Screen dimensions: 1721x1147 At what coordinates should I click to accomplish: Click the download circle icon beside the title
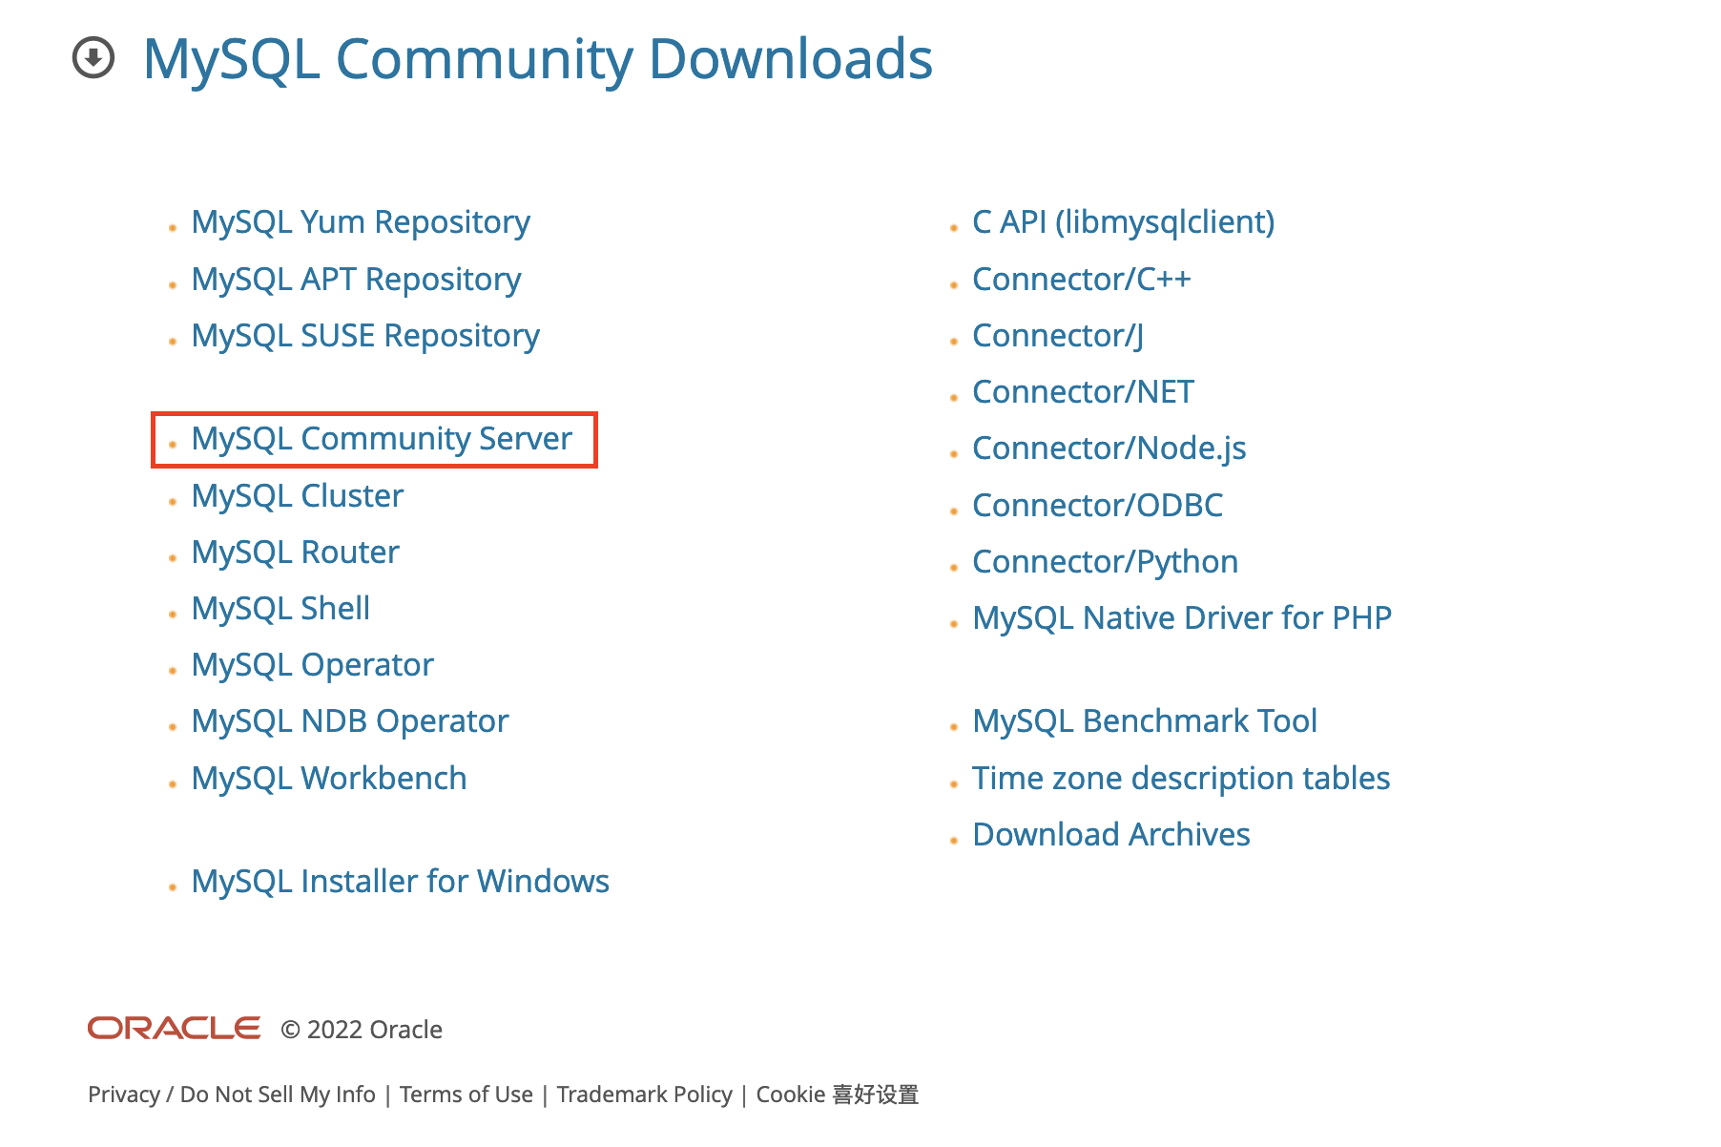click(x=93, y=58)
